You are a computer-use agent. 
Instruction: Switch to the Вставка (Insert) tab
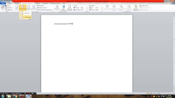click(17, 3)
